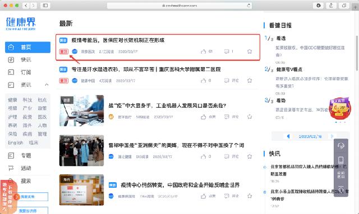This screenshot has height=214, width=359.
Task: Click the Safari back navigation arrow
Action: (x=26, y=6)
